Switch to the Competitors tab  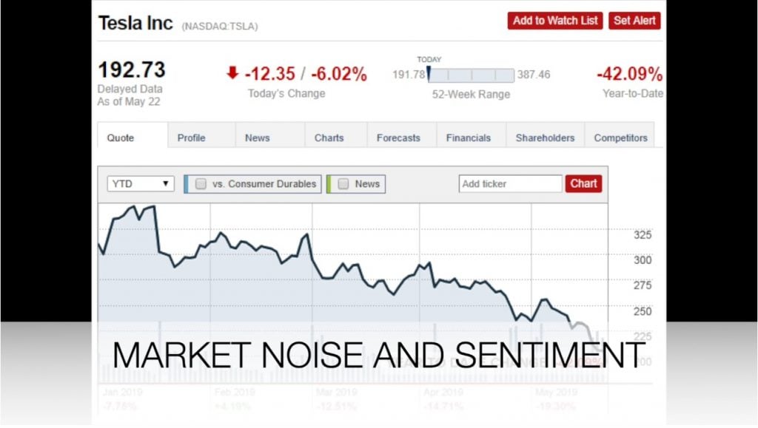(x=620, y=137)
